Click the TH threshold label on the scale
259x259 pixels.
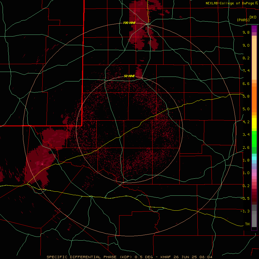(247, 224)
